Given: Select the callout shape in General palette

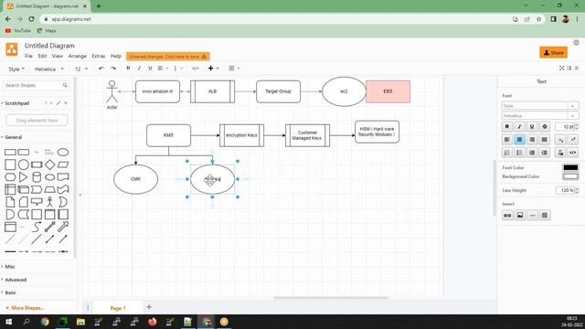Looking at the screenshot, I should 37,202.
